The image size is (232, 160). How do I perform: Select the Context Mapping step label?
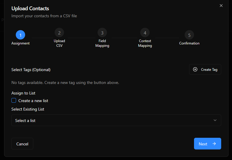click(145, 43)
